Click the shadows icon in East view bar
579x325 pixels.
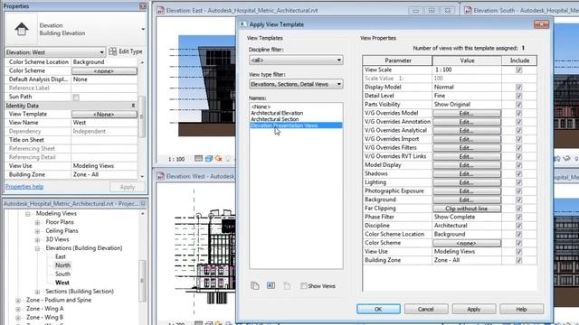[x=228, y=159]
